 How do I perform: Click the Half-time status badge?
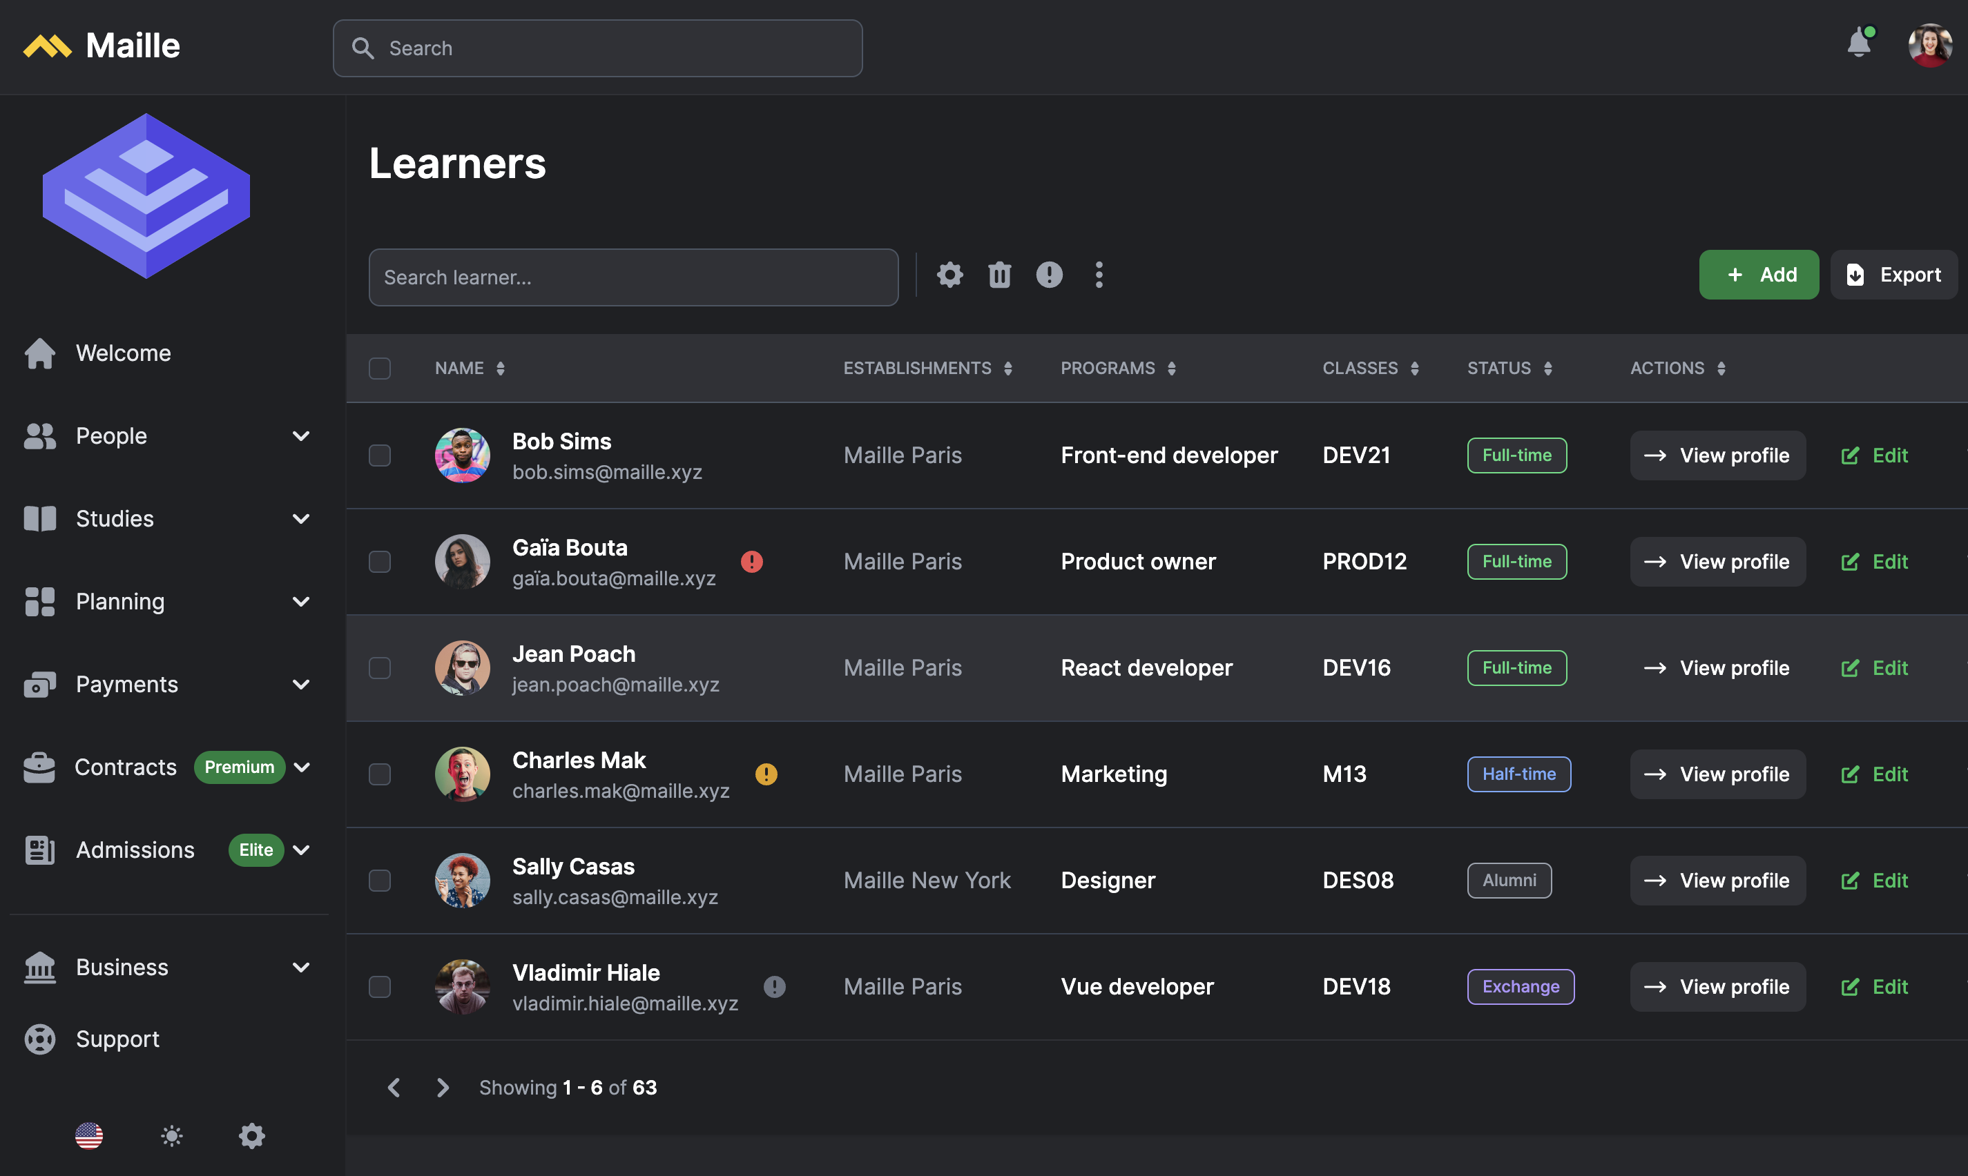coord(1518,774)
